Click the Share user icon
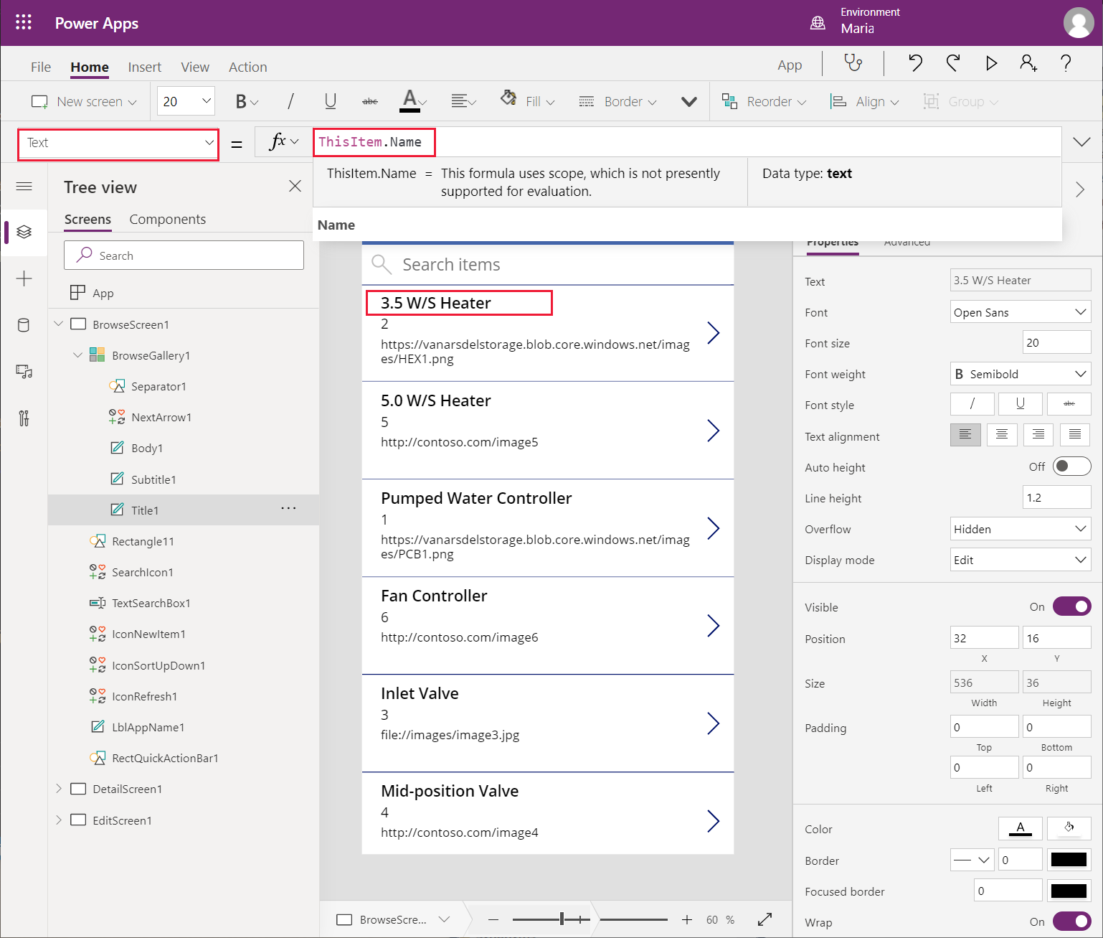 [x=1028, y=63]
